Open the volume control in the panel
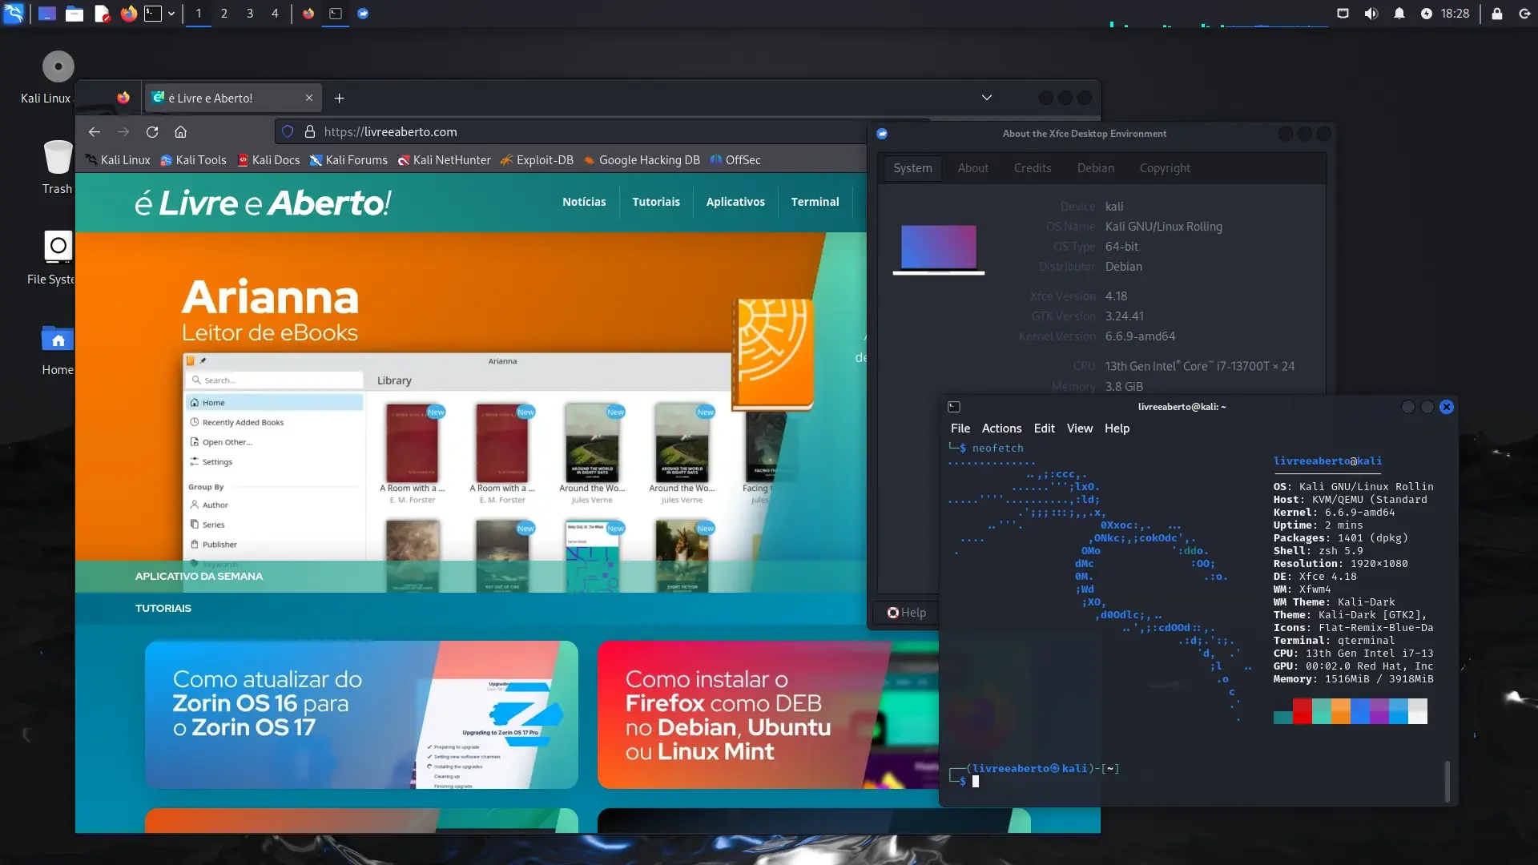This screenshot has height=865, width=1538. click(1371, 14)
